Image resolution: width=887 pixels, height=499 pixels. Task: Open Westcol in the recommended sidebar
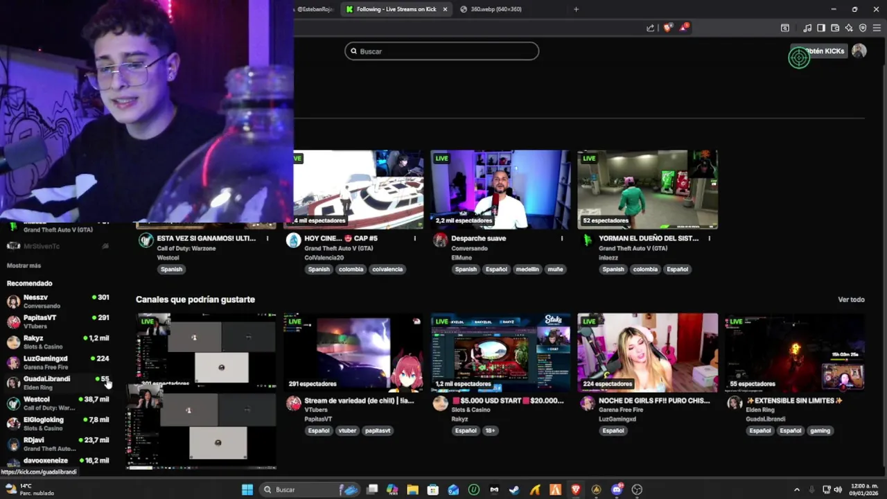tap(58, 403)
